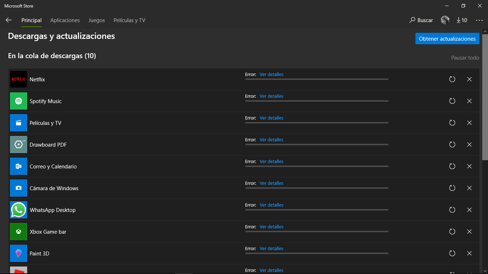Click the Drawboard PDF app icon
The image size is (488, 274).
19,144
